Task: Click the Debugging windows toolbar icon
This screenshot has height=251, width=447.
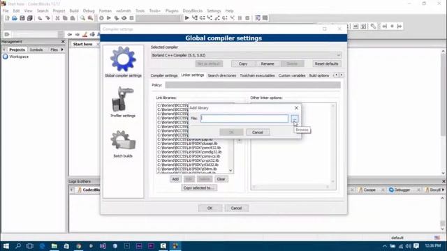Action: point(258,18)
